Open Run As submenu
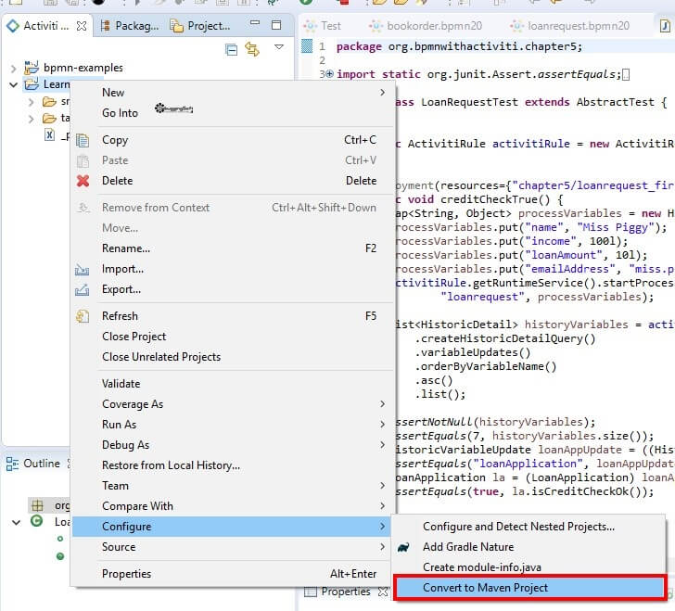The width and height of the screenshot is (675, 611). coord(232,425)
